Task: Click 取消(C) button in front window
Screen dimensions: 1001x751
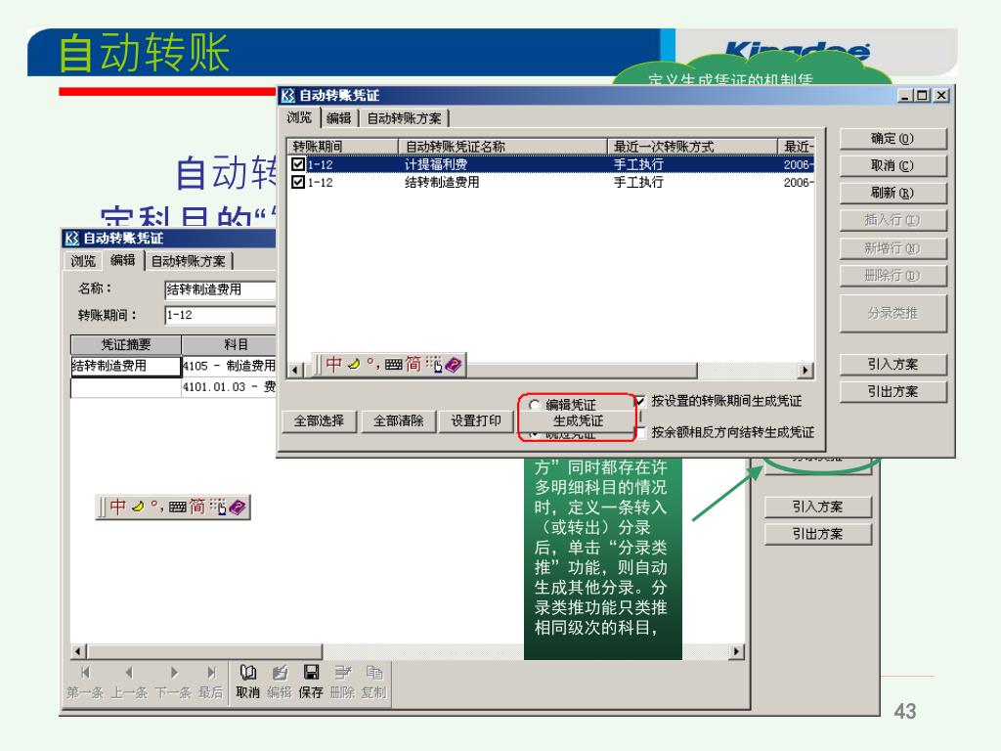Action: [x=892, y=166]
